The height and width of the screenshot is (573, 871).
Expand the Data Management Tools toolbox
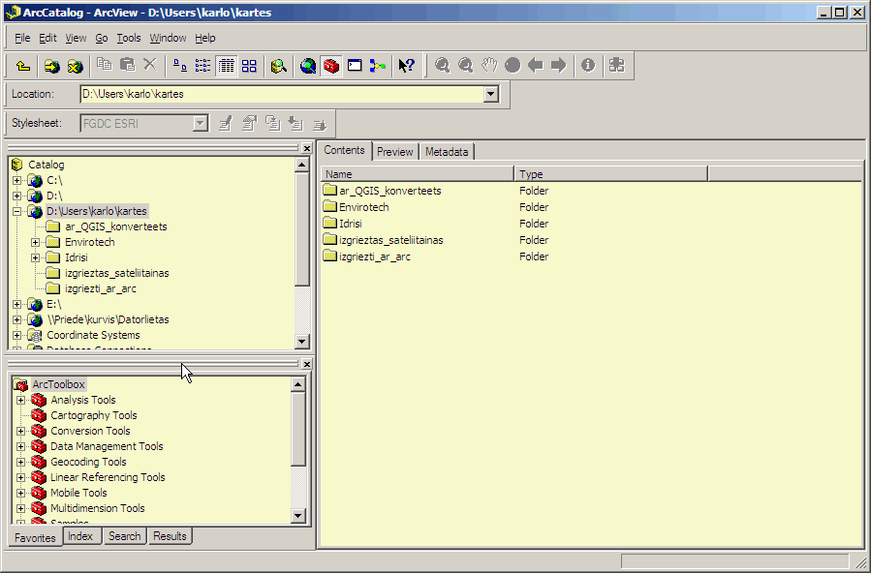pos(20,446)
